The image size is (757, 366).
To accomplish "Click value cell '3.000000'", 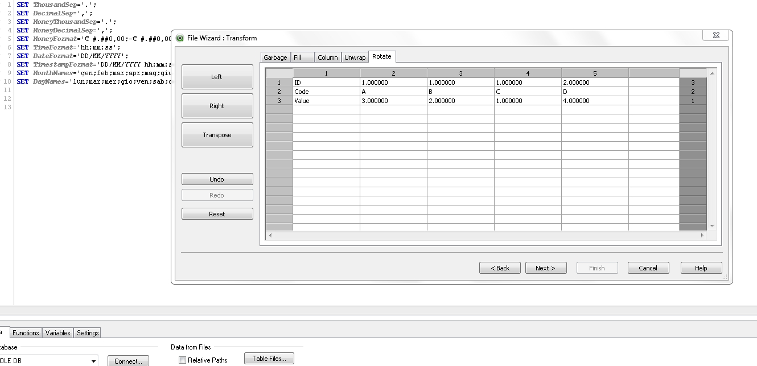I will coord(393,101).
